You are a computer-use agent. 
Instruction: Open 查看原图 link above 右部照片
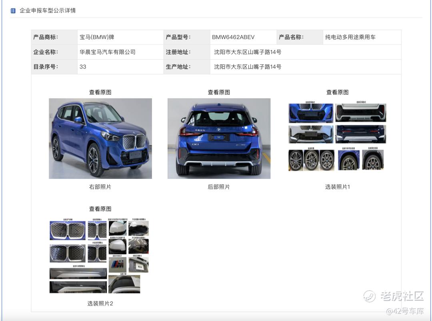(x=100, y=92)
